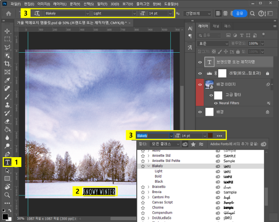The height and width of the screenshot is (222, 279).
Task: Toggle text orientation icon in options bar
Action: coord(37,14)
